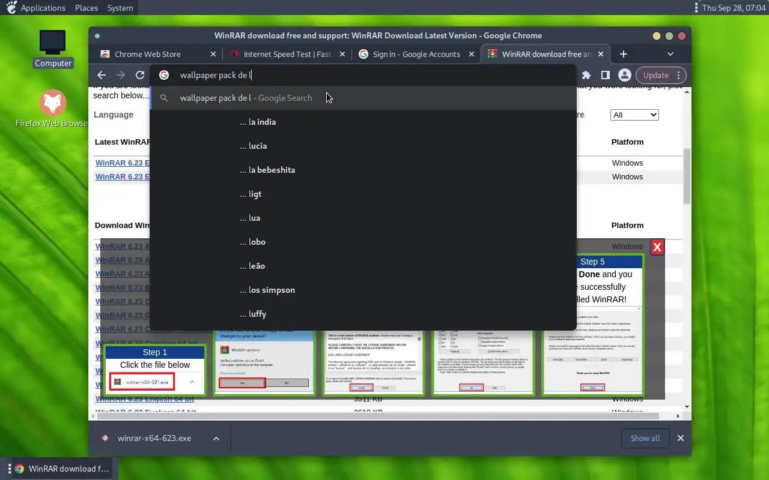This screenshot has width=769, height=480.
Task: Toggle the Chrome side panel icon
Action: (x=606, y=75)
